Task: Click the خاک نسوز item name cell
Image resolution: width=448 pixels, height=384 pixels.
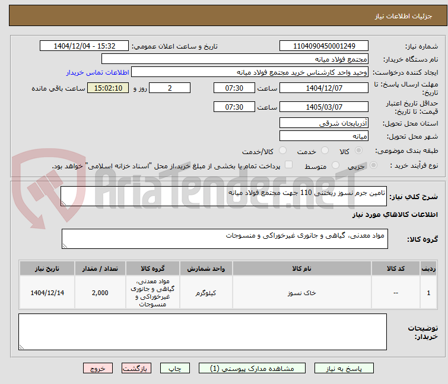Action: tap(301, 293)
